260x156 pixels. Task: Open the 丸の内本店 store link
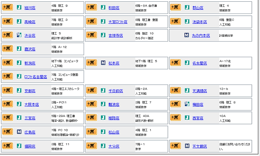[x=201, y=36]
